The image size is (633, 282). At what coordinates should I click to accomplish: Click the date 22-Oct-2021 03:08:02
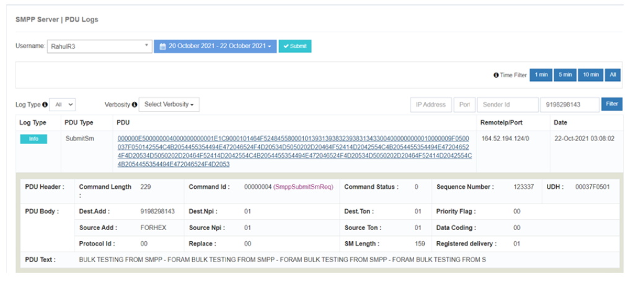point(584,139)
